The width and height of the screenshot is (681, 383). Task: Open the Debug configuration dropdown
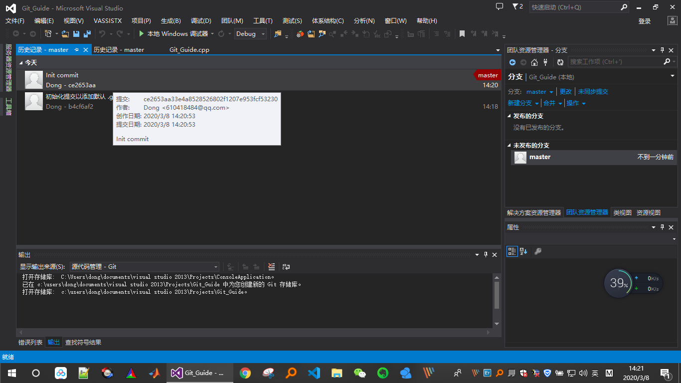[250, 34]
